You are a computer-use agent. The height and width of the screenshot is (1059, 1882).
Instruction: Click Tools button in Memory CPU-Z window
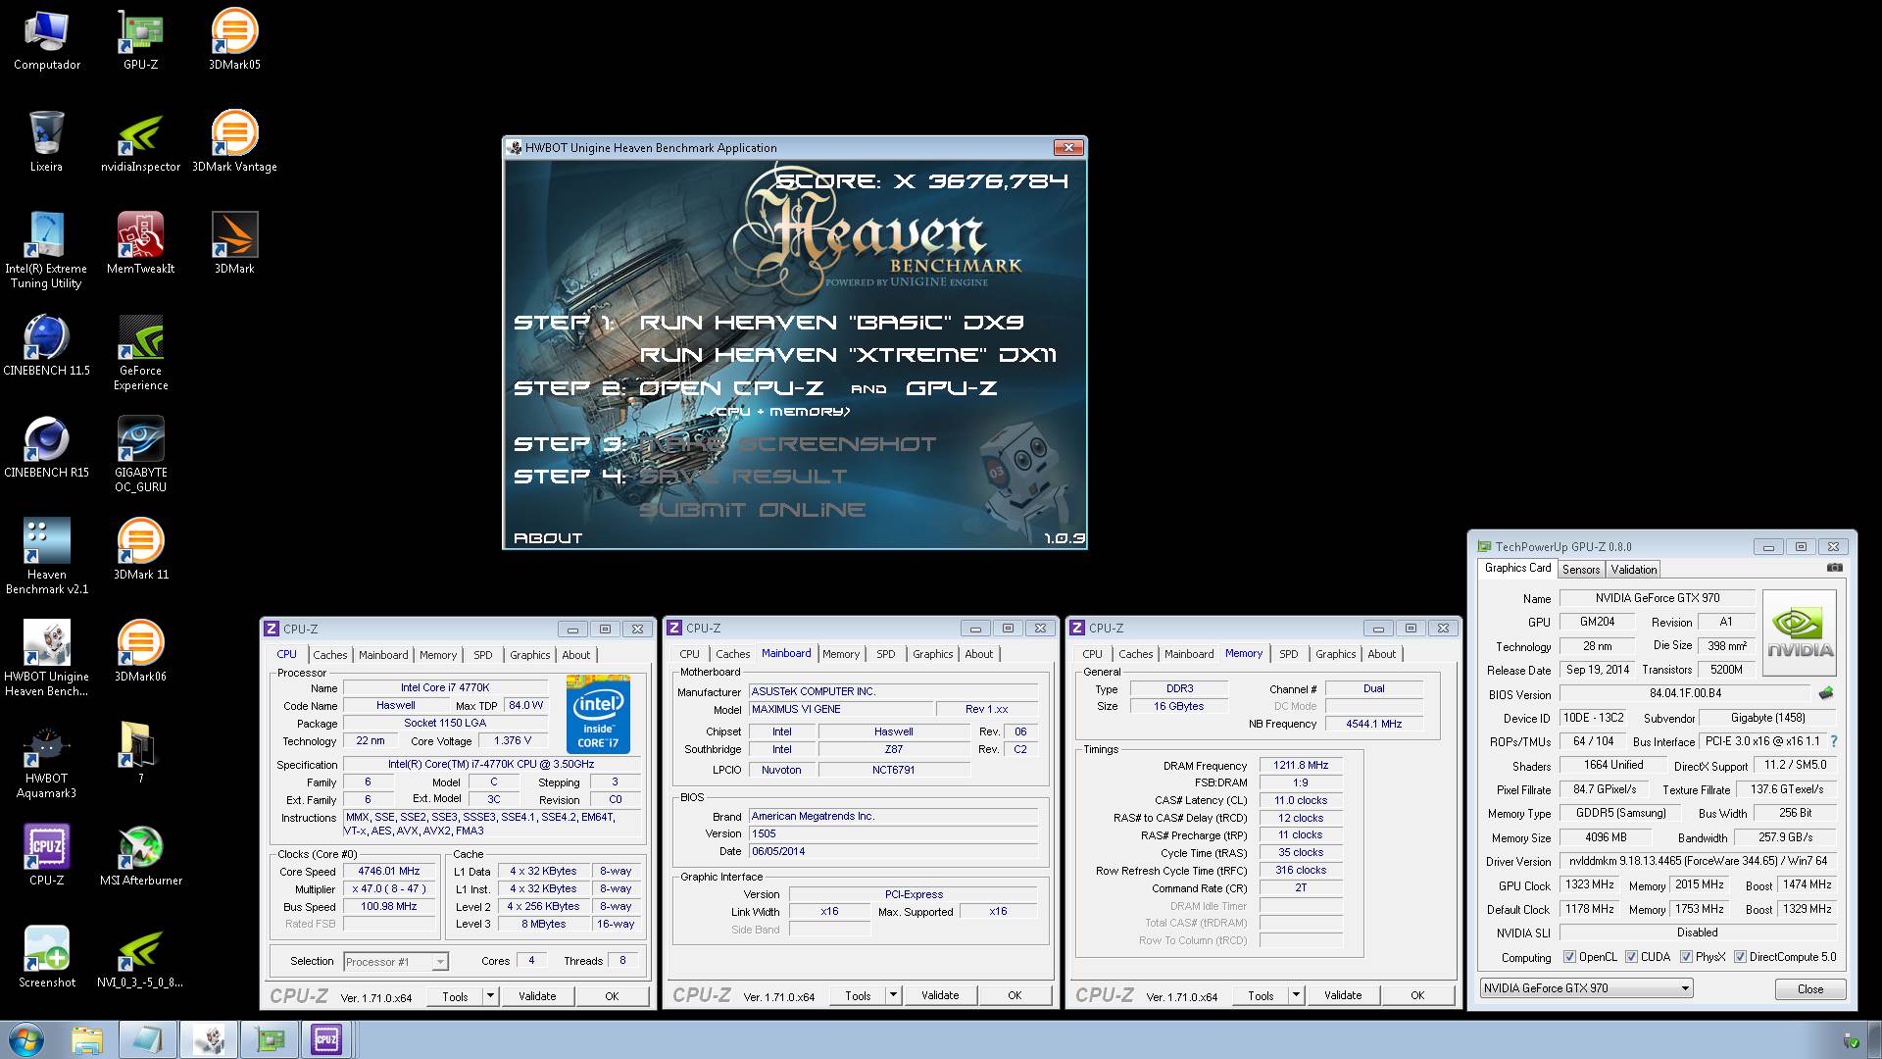1261,995
